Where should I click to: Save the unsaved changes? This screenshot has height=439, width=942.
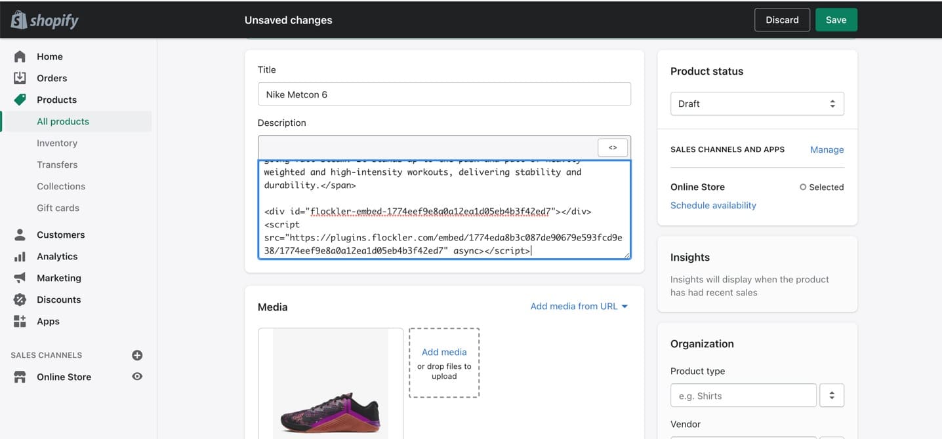click(x=836, y=20)
